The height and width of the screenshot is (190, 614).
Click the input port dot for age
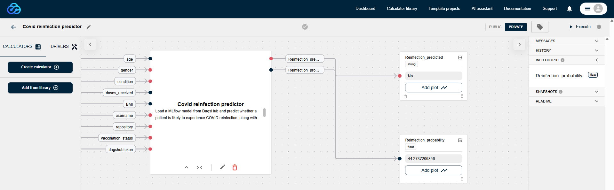pyautogui.click(x=150, y=58)
